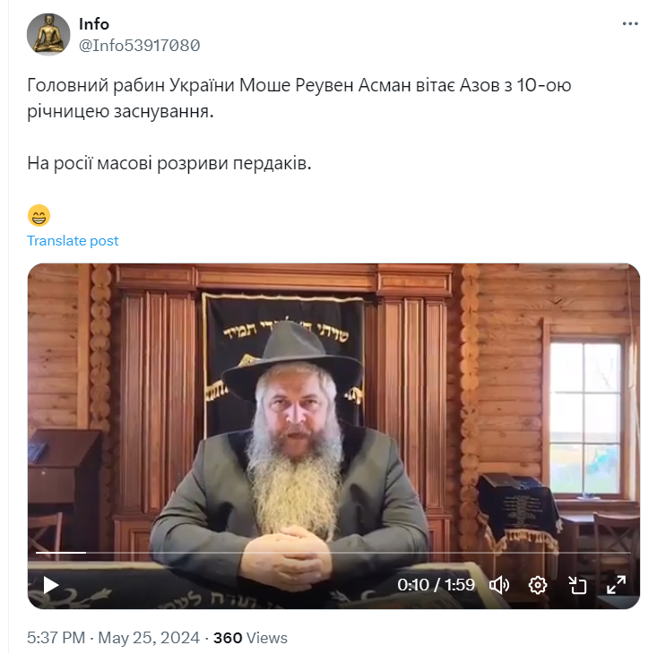
Task: Mute the video using the speaker icon
Action: (x=499, y=585)
